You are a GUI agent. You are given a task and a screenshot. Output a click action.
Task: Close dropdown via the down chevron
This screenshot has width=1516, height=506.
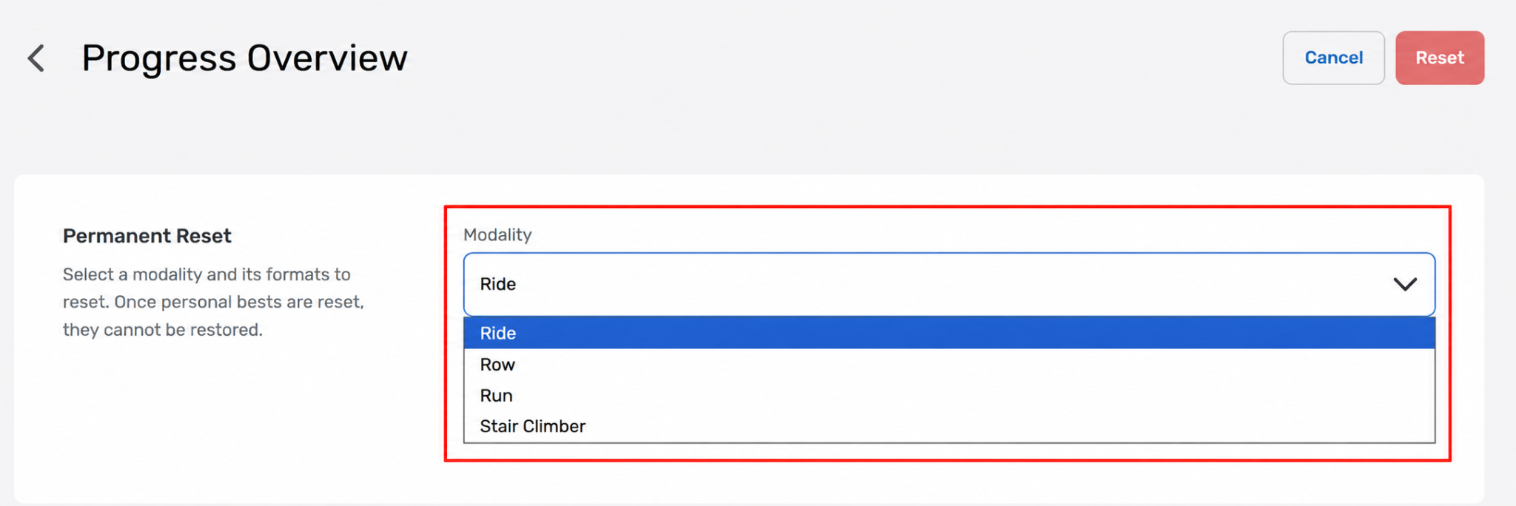click(1404, 284)
